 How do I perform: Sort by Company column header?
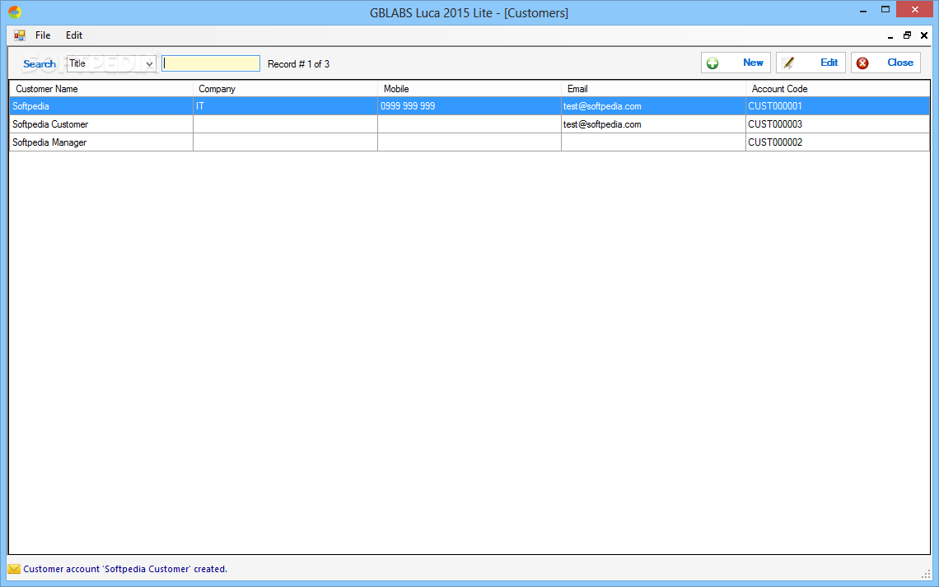[285, 89]
